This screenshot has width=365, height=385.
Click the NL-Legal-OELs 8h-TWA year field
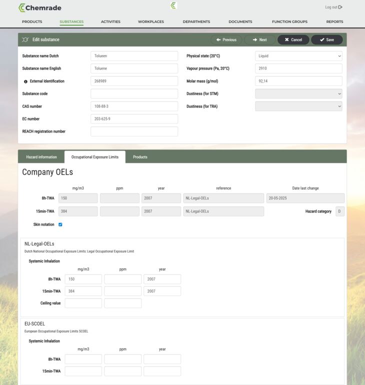(162, 279)
